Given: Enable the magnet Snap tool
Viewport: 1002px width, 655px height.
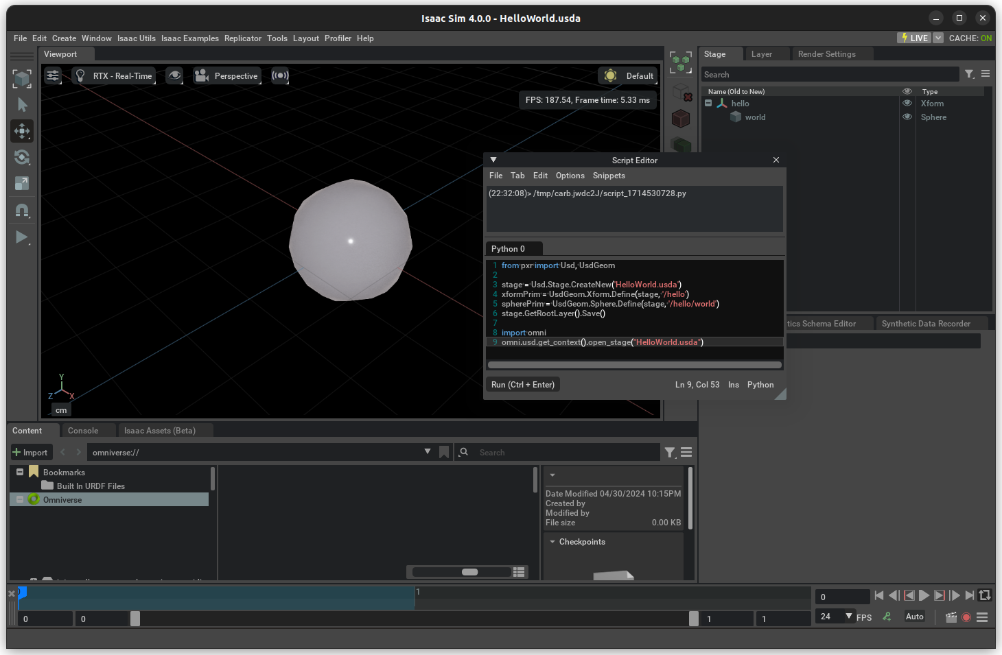Looking at the screenshot, I should pos(22,211).
